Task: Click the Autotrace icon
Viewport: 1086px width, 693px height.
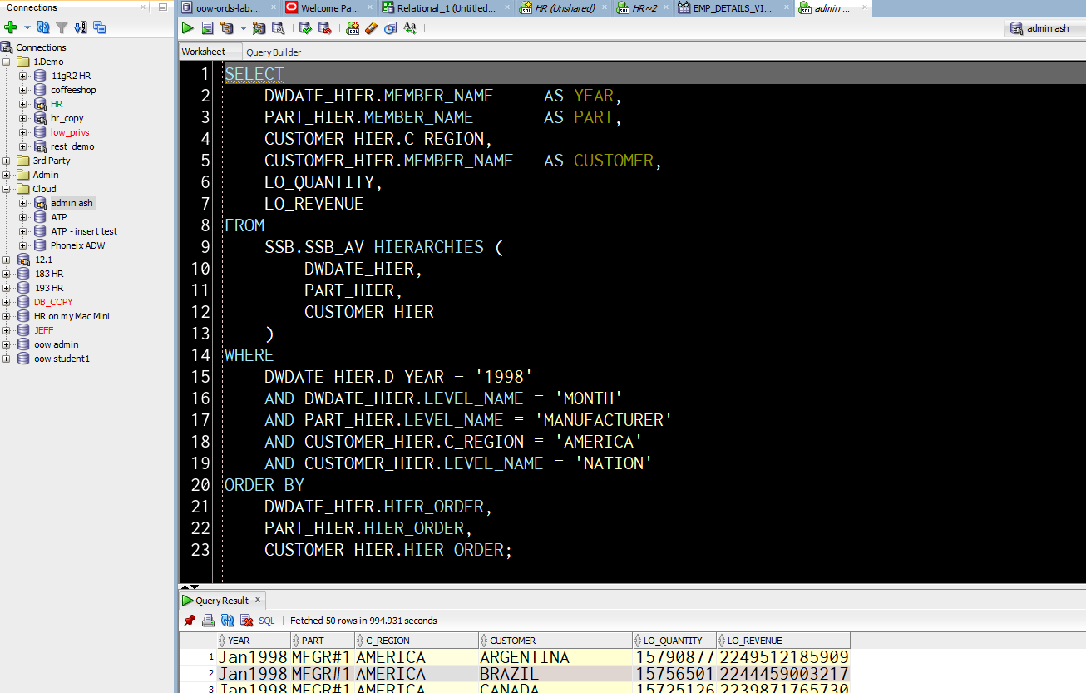Action: tap(259, 27)
